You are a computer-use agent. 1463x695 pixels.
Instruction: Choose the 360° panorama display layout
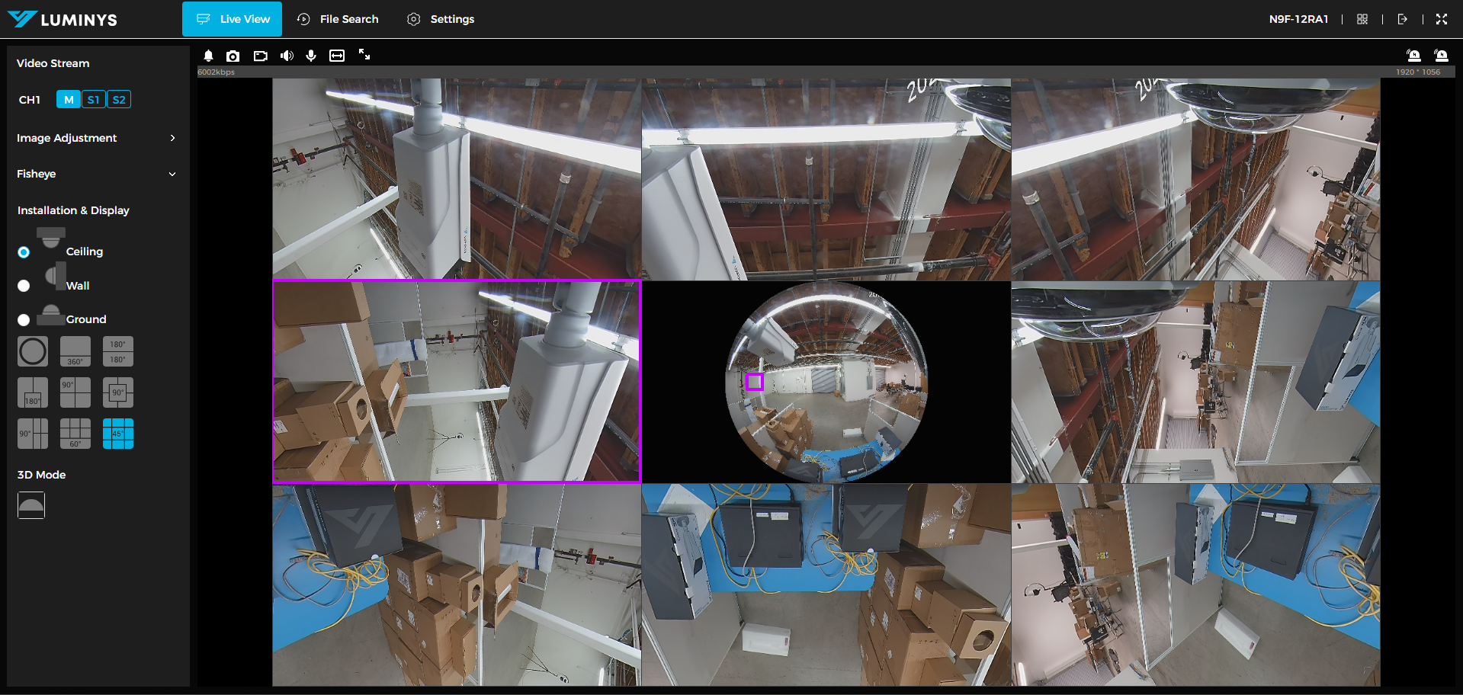75,351
